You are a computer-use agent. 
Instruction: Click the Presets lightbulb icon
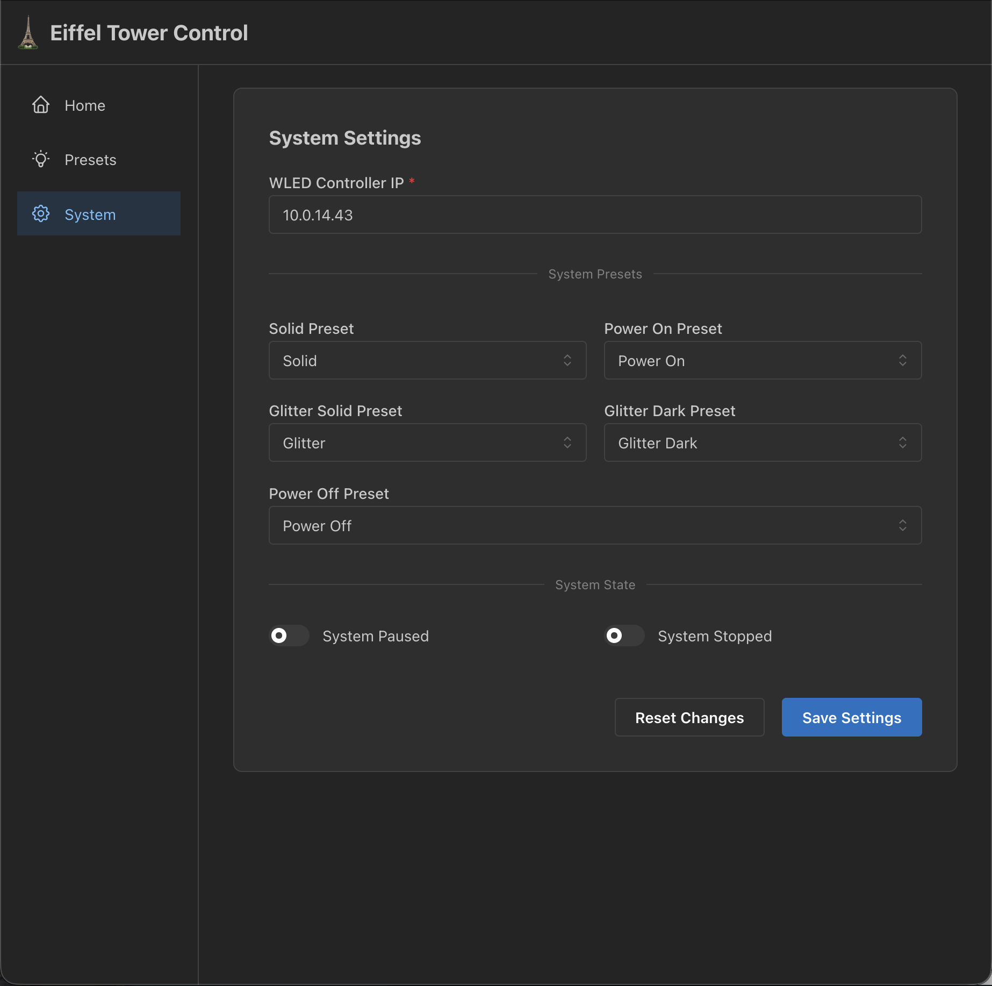click(40, 159)
